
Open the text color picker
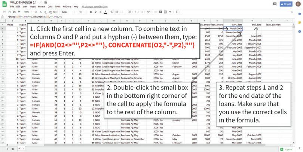click(105, 12)
